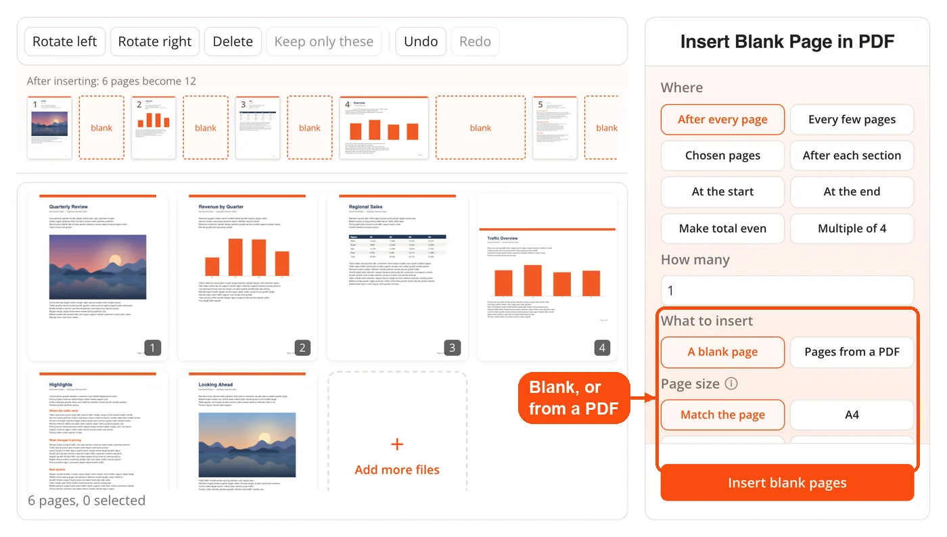Screen dimensions: 947x537
Task: Select A blank page to insert
Action: [x=722, y=352]
